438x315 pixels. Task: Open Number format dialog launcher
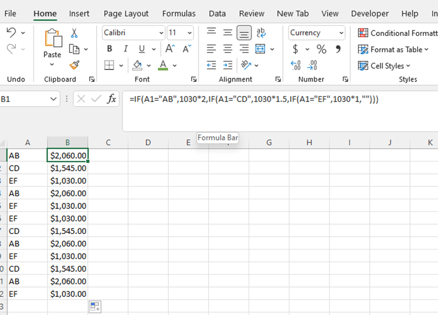pos(345,79)
